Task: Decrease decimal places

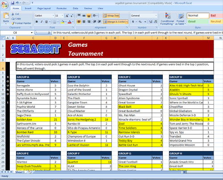Action: 156,22
